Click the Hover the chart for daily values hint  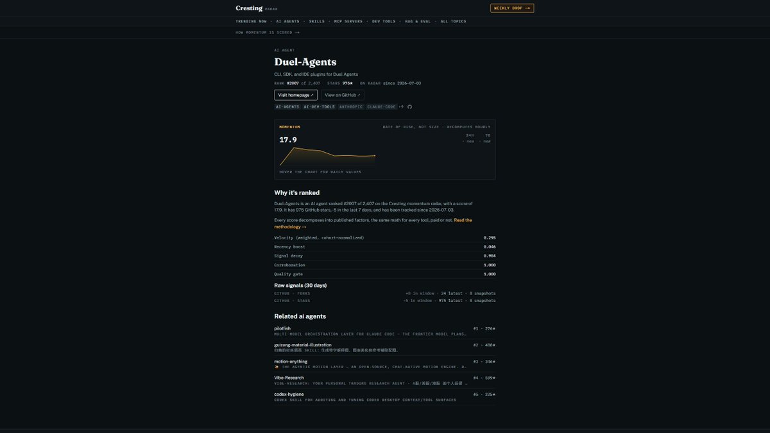coord(320,172)
